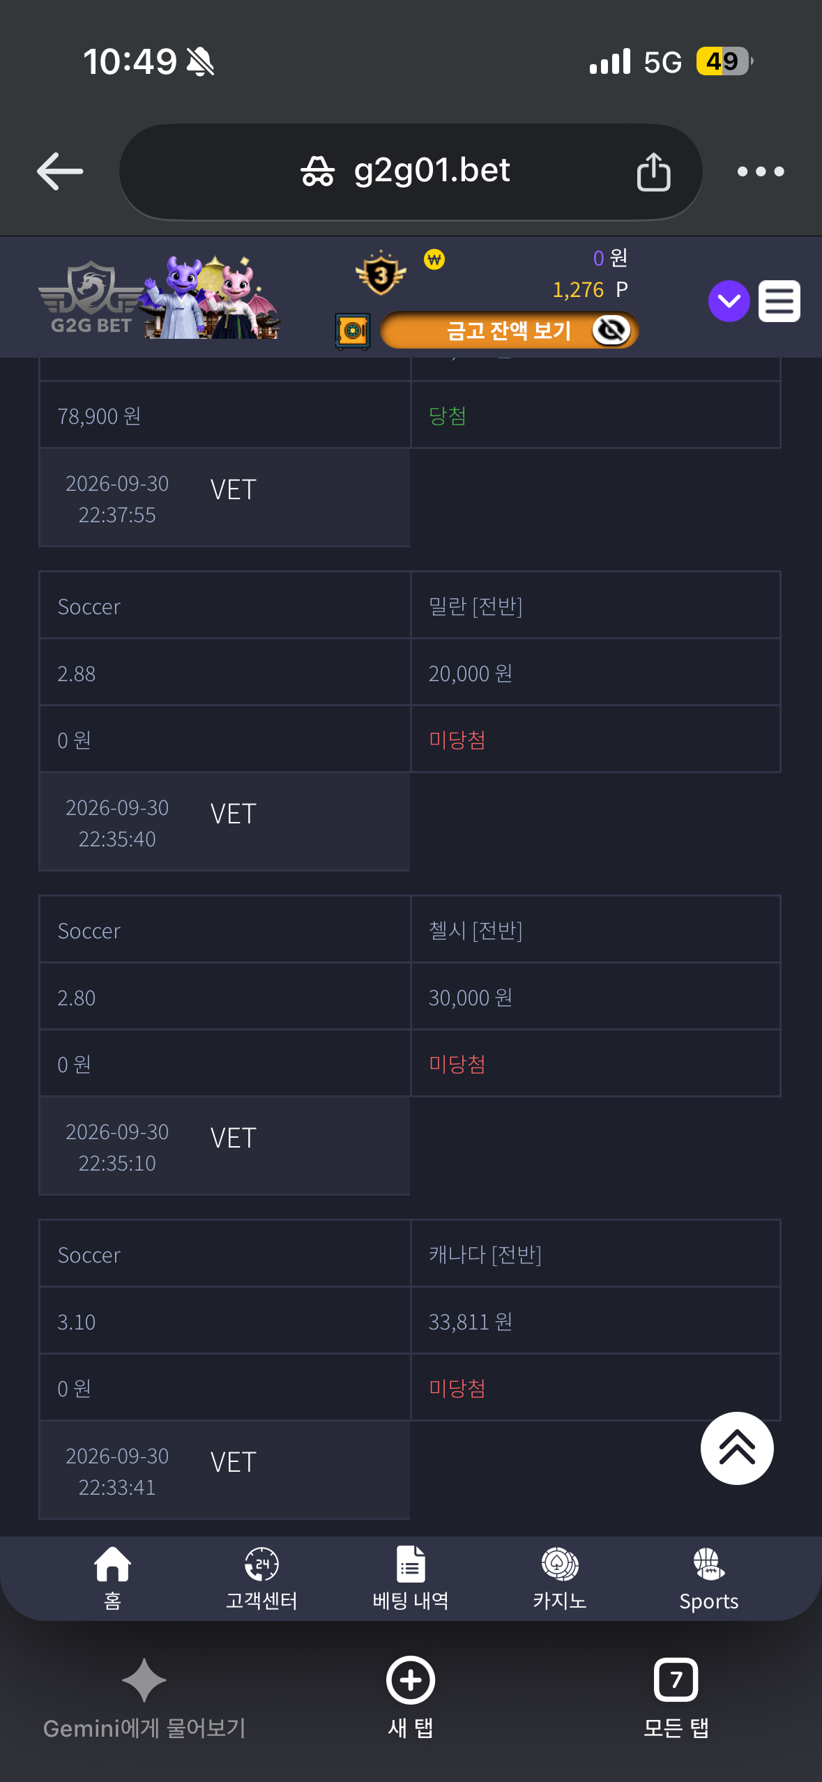Open the safe vault icon
This screenshot has height=1782, width=822.
(x=353, y=330)
